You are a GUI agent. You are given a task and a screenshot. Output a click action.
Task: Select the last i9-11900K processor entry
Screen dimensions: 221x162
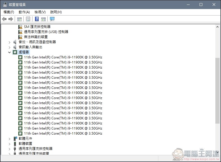tap(63, 133)
